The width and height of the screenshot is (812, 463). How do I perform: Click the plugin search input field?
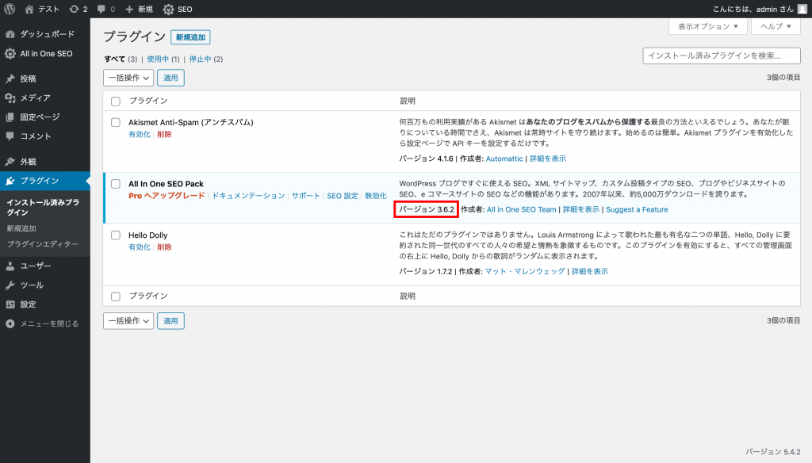(722, 56)
